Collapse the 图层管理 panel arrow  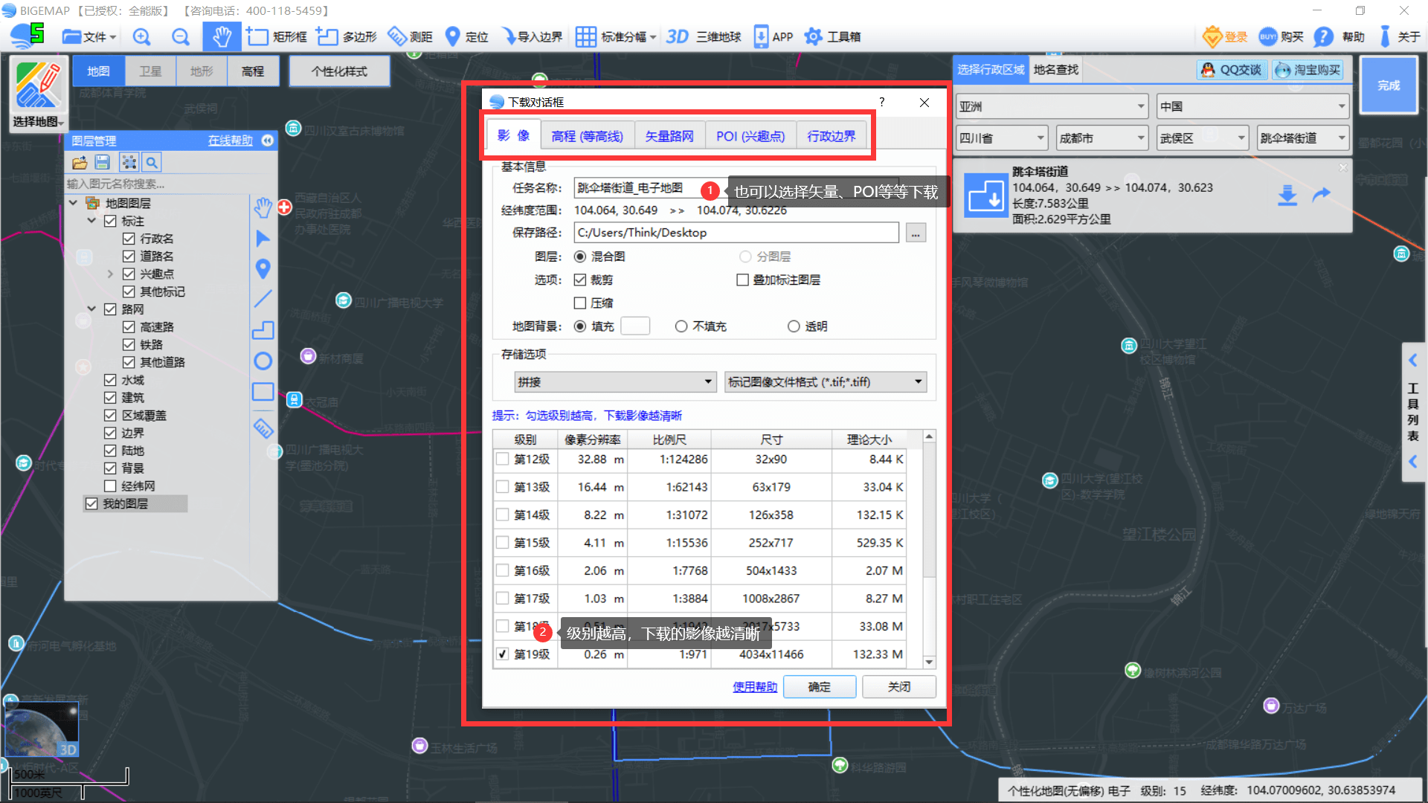(x=268, y=141)
